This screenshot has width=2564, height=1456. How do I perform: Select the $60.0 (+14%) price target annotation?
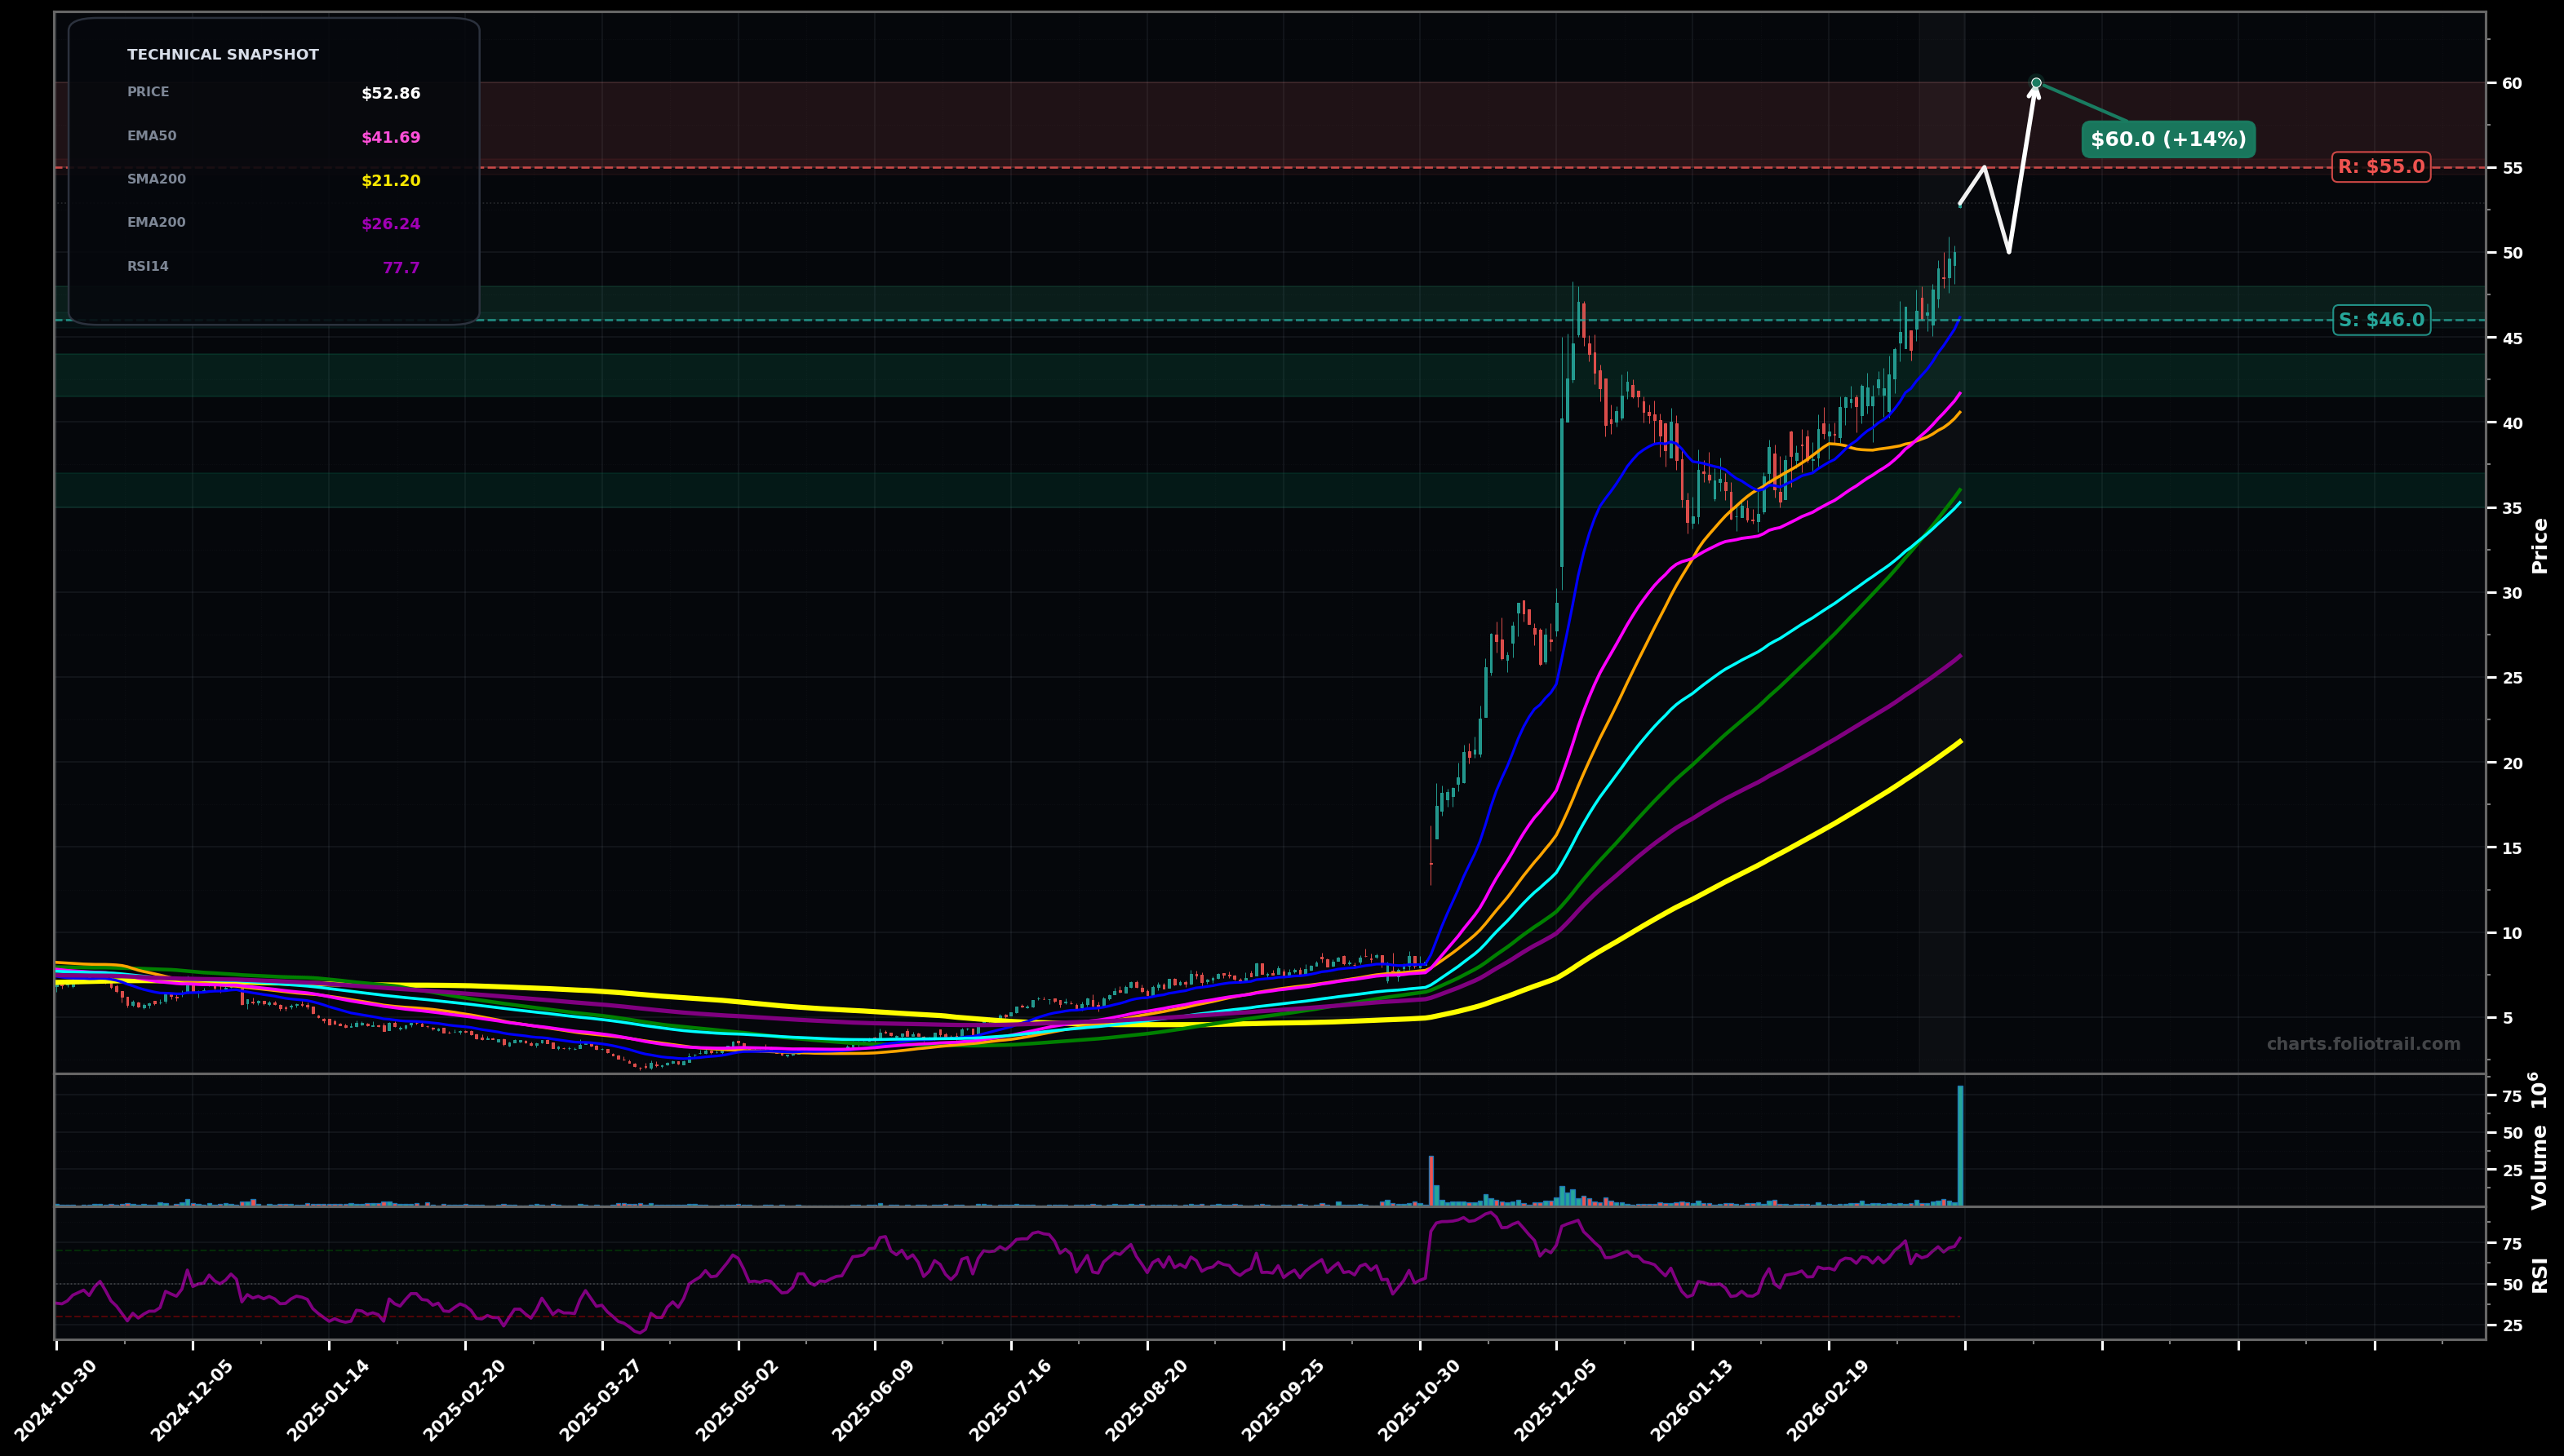[2168, 140]
